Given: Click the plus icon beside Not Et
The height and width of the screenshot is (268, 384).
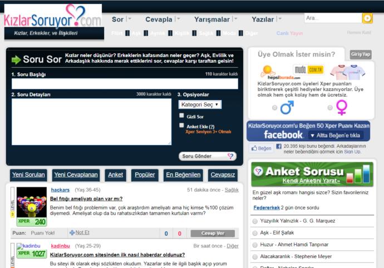Looking at the screenshot, I should click(x=72, y=232).
